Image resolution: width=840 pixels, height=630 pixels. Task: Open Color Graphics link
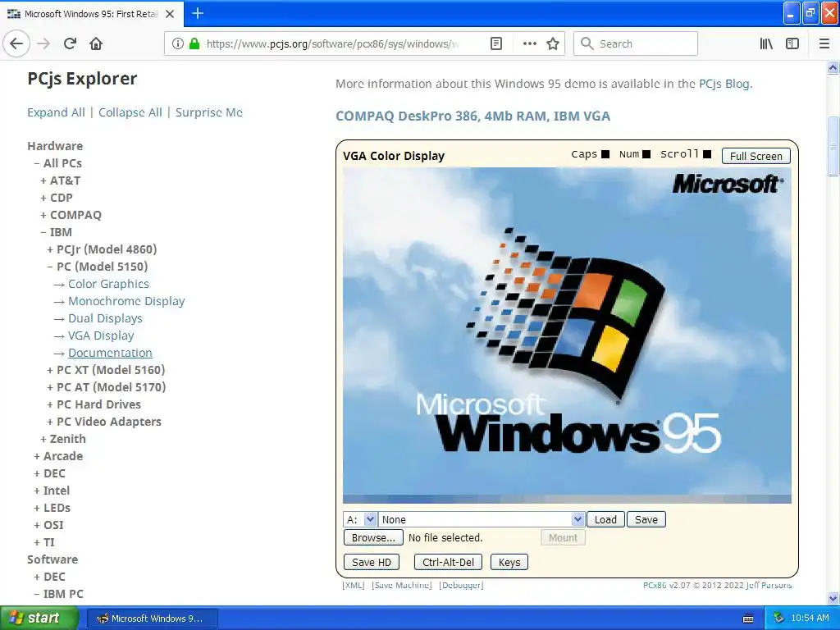pyautogui.click(x=109, y=284)
